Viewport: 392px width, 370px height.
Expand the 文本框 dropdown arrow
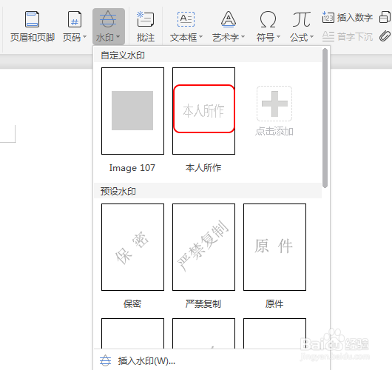(200, 37)
